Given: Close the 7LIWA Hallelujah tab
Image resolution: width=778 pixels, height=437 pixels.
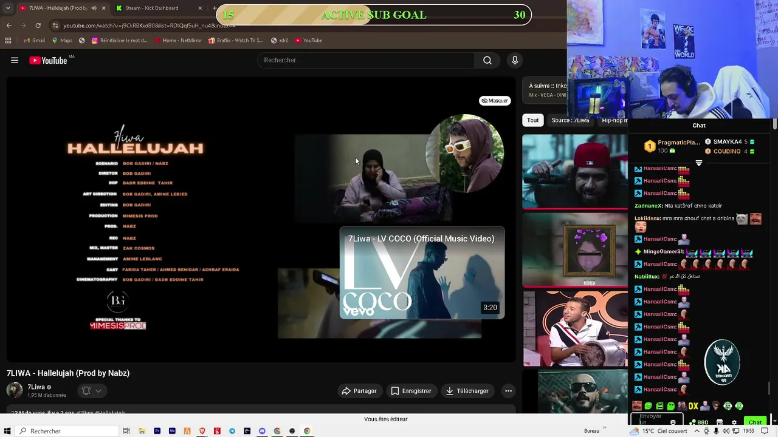Looking at the screenshot, I should coord(103,8).
